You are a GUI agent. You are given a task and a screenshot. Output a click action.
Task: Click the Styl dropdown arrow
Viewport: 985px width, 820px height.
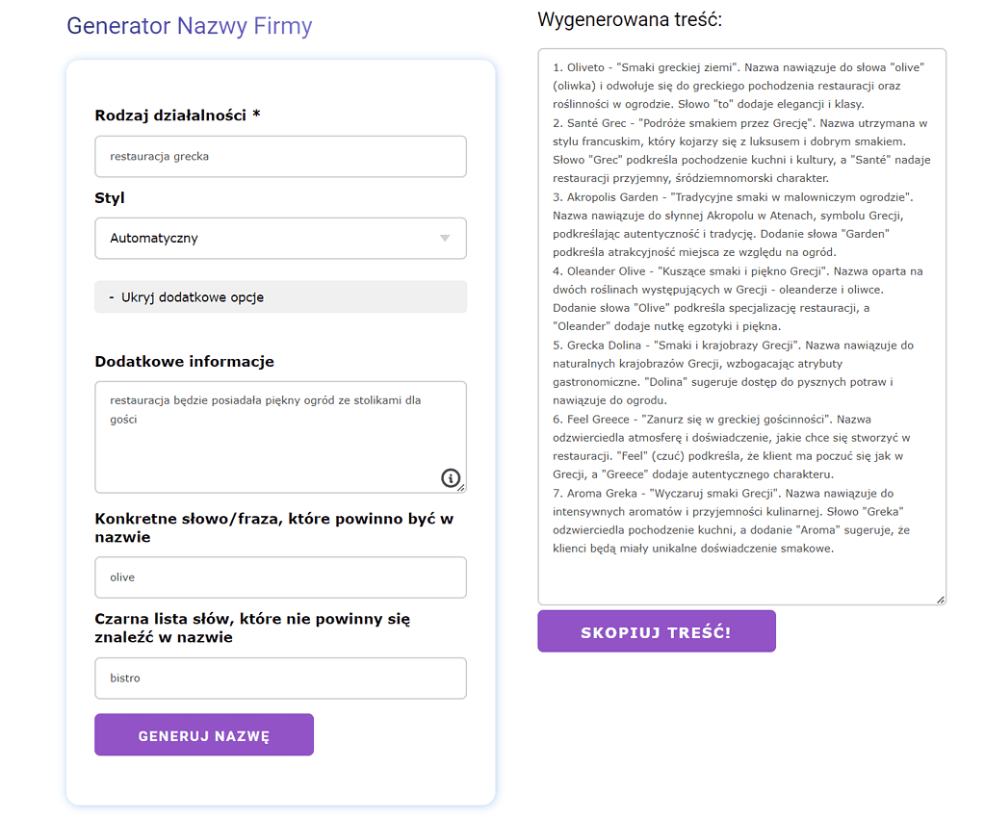pyautogui.click(x=445, y=238)
